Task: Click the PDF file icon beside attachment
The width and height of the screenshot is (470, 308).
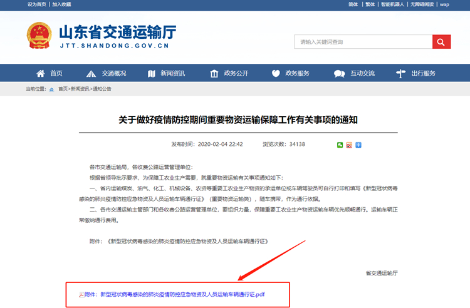Action: 81,295
